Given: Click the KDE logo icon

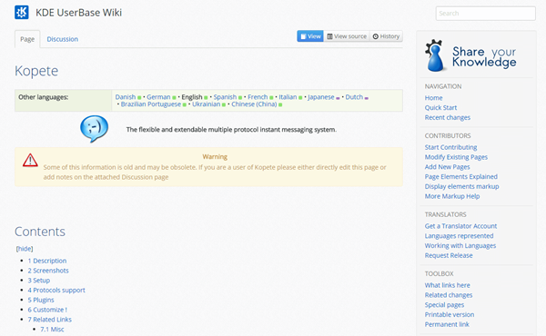Looking at the screenshot, I should [22, 13].
